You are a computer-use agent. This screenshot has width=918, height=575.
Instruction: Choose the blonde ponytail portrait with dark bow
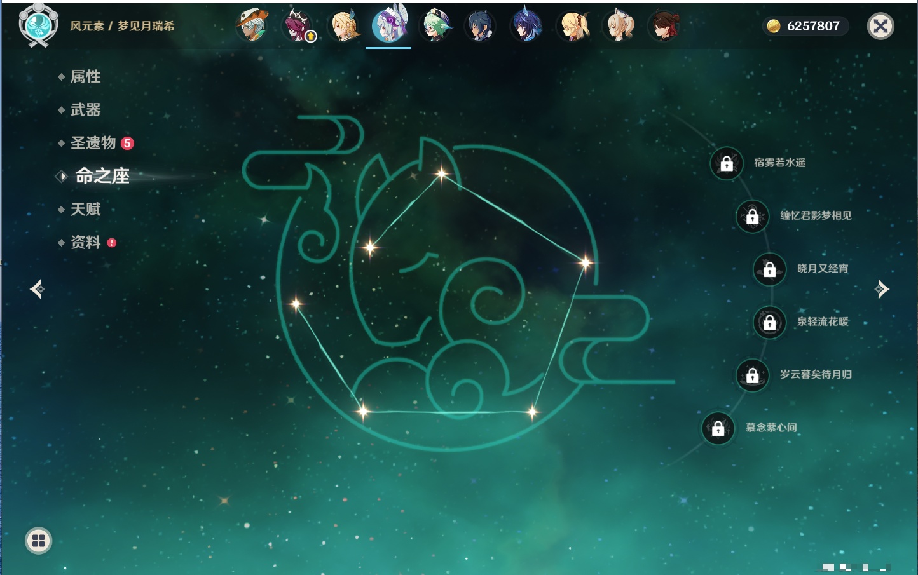point(573,26)
